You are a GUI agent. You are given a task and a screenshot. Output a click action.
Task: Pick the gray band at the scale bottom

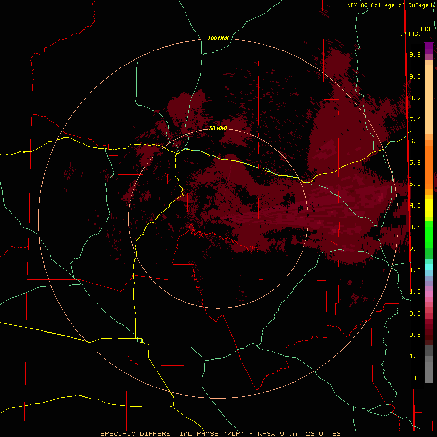coord(429,372)
